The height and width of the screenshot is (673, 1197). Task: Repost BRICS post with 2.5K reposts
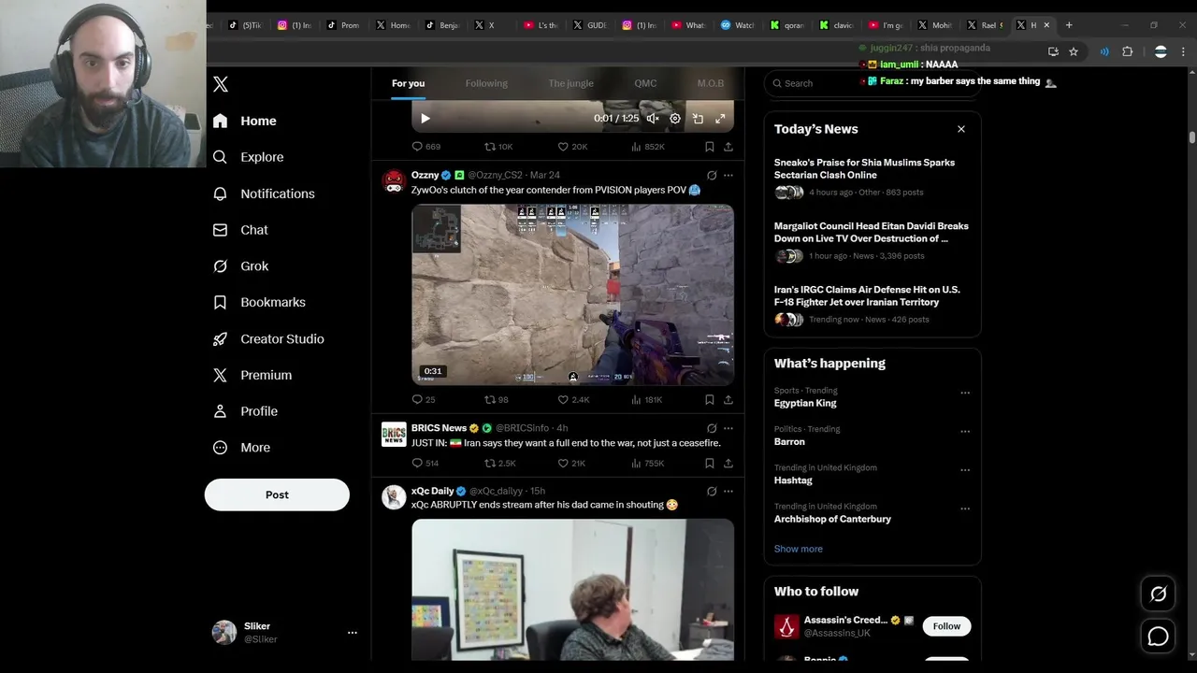pyautogui.click(x=499, y=464)
